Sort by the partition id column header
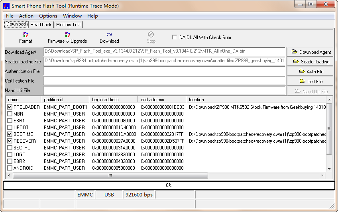The width and height of the screenshot is (338, 212). pyautogui.click(x=65, y=100)
